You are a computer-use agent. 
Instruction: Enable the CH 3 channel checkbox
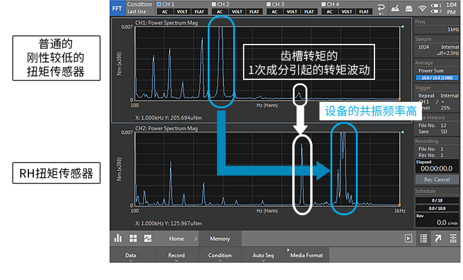(270, 4)
